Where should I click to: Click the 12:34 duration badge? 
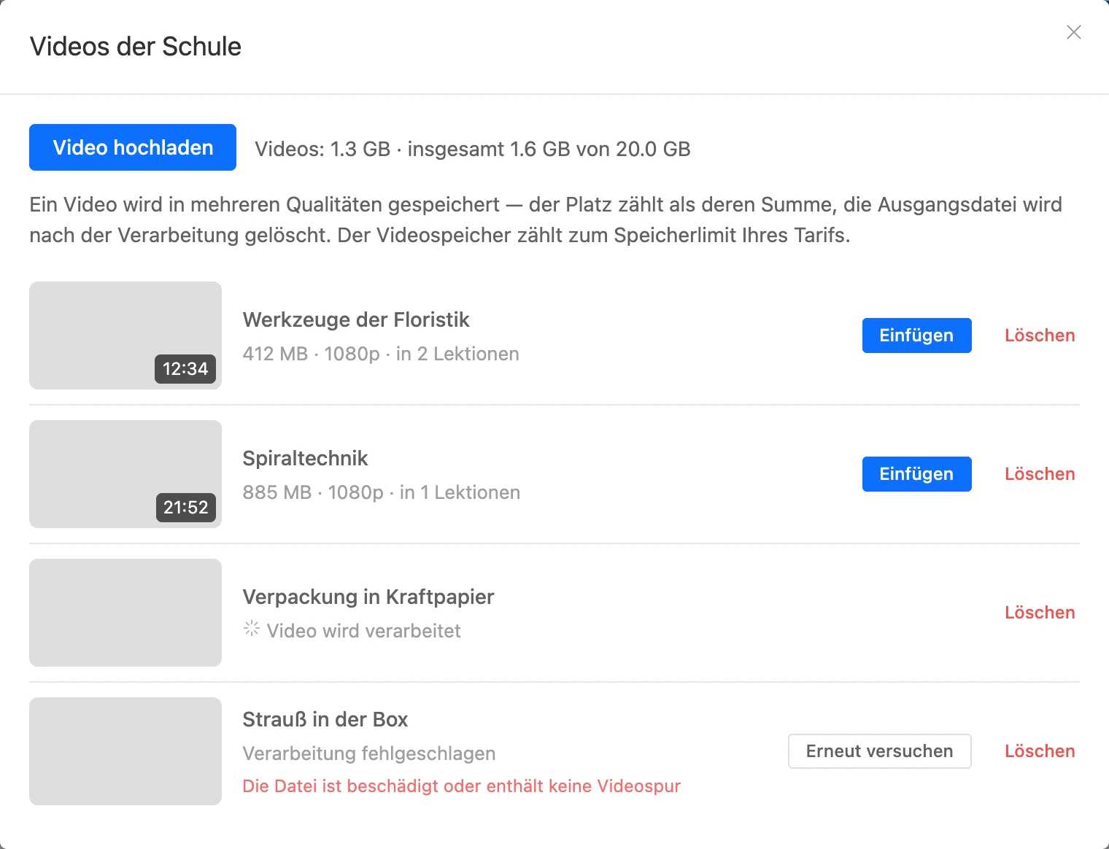185,369
